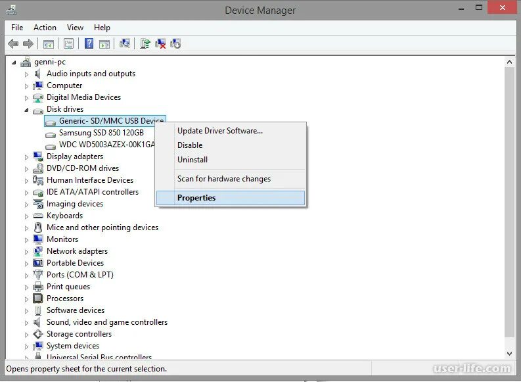Click Scan for hardware changes toolbar icon
The width and height of the screenshot is (521, 382).
click(x=125, y=43)
